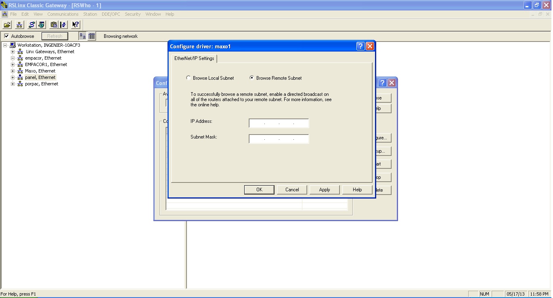
Task: Open the DDE/OPC menu
Action: (111, 14)
